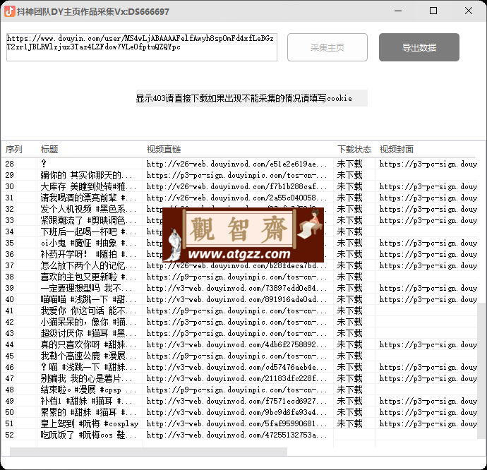Select row titled 我勒个高速公鹿 #漫展
Screen dimensions: 487x470
239,356
